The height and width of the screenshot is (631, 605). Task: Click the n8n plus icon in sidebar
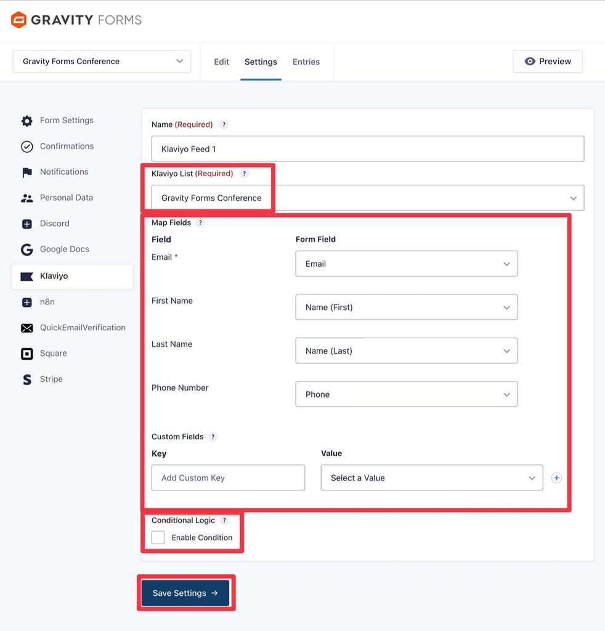pos(27,302)
